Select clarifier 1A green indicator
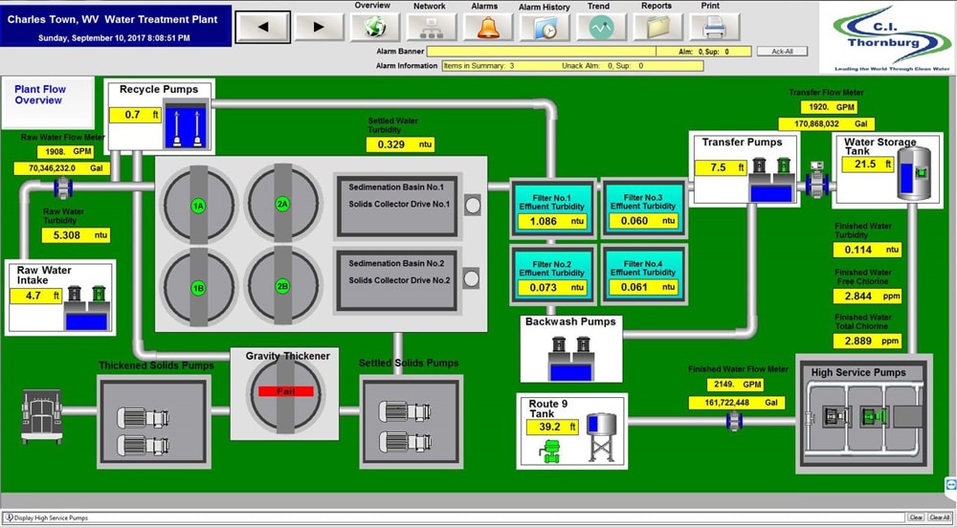This screenshot has width=957, height=528. (x=198, y=206)
